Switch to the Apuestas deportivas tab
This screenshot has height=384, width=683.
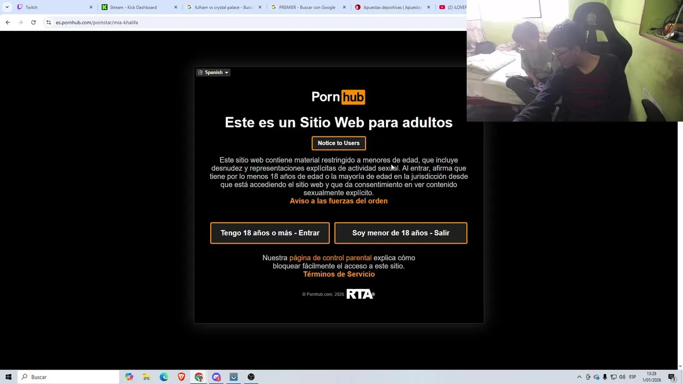392,7
